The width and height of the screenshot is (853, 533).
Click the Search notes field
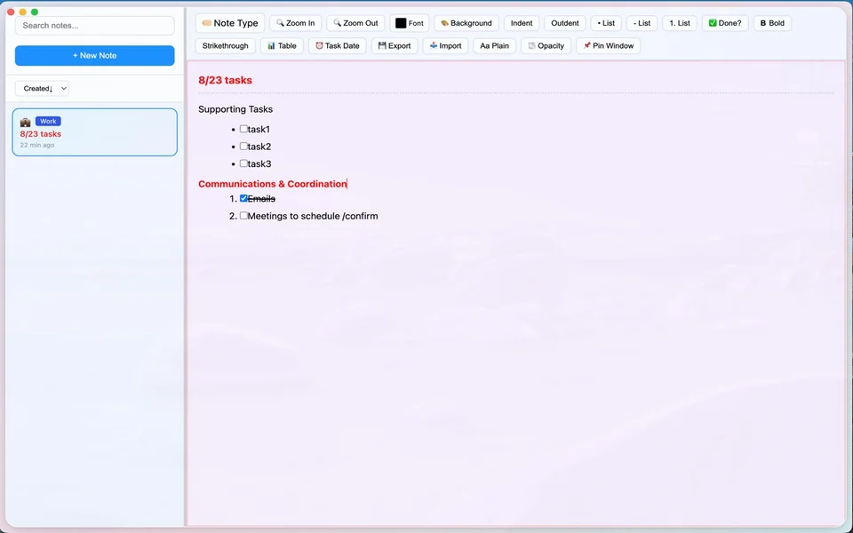pyautogui.click(x=95, y=26)
